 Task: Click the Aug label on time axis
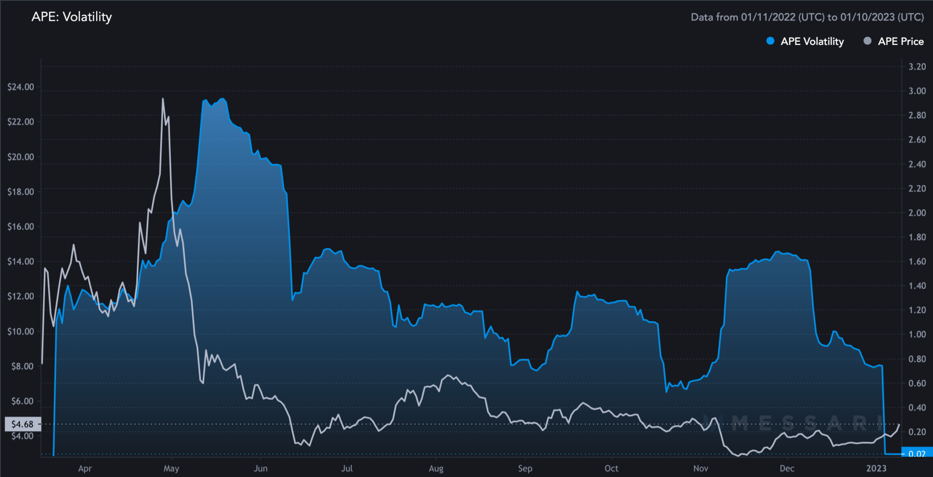[436, 468]
